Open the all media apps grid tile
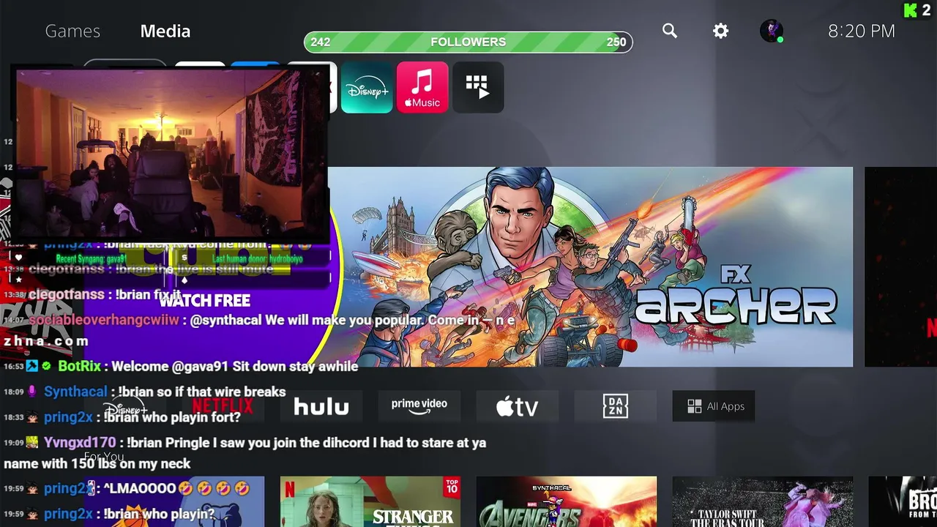The height and width of the screenshot is (527, 937). pyautogui.click(x=478, y=87)
